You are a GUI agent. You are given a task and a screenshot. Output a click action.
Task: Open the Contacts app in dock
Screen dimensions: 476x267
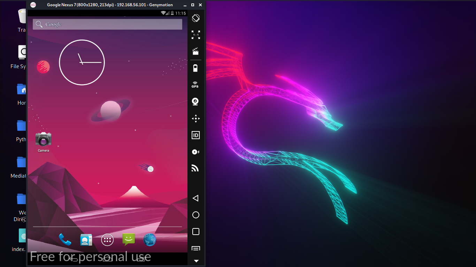point(86,240)
